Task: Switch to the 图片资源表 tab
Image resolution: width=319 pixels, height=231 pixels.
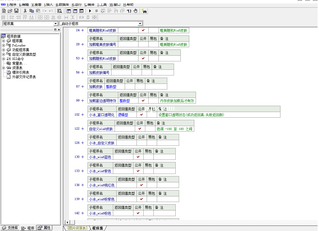Action: point(77,228)
